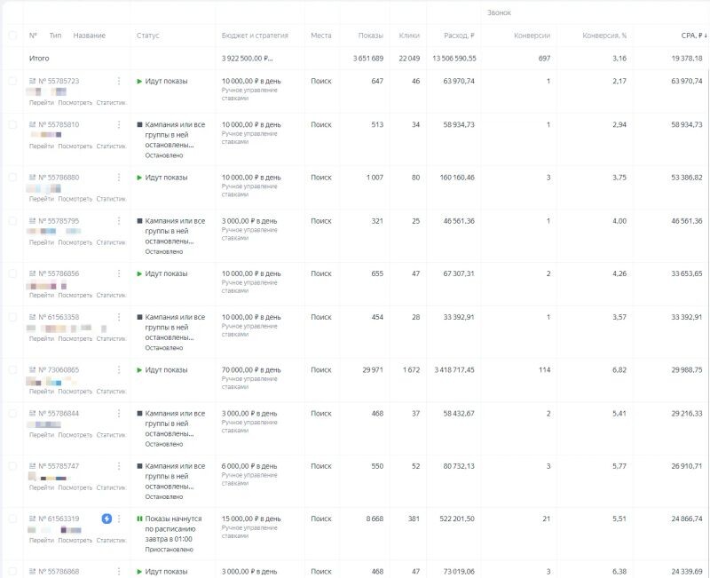Select checkbox for campaign 55785795
The width and height of the screenshot is (710, 578).
12,221
